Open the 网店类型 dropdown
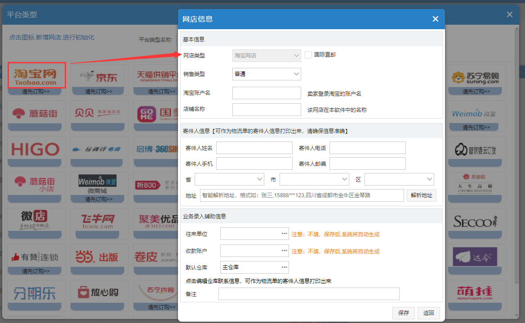Viewport: 525px width, 323px height. coord(267,56)
